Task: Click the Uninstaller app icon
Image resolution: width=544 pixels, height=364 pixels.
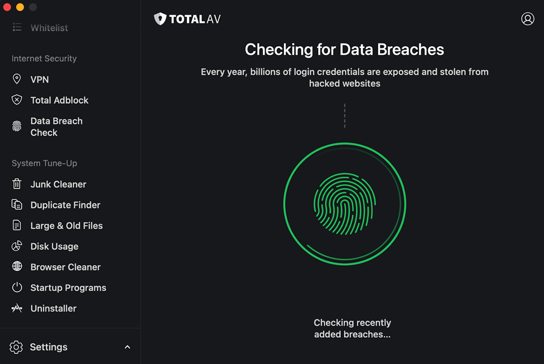Action: pos(17,308)
